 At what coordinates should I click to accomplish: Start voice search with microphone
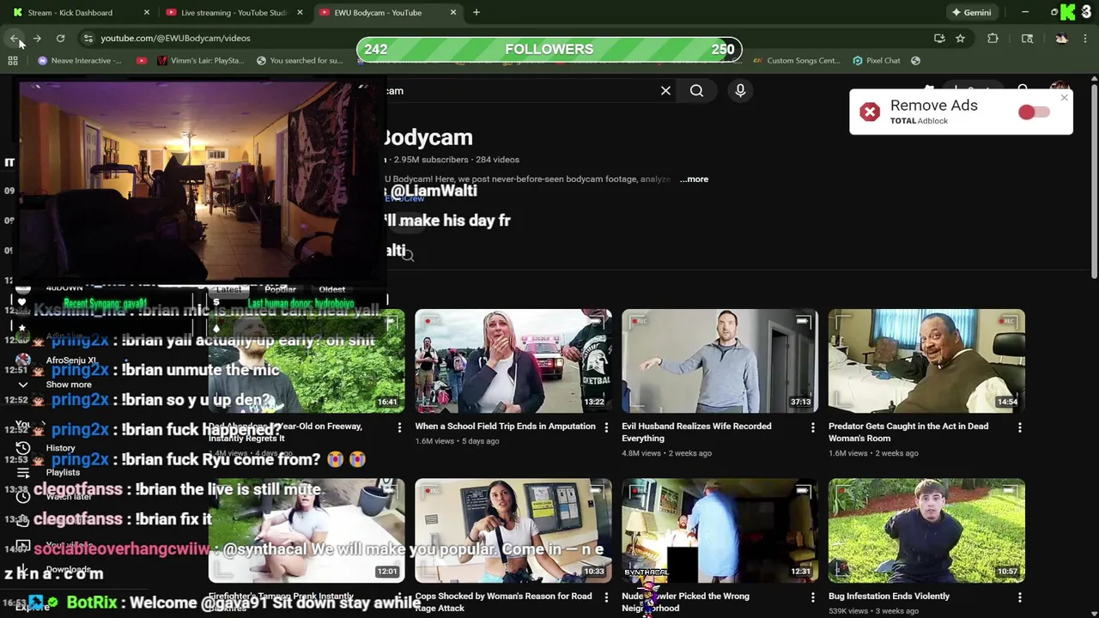pyautogui.click(x=740, y=90)
